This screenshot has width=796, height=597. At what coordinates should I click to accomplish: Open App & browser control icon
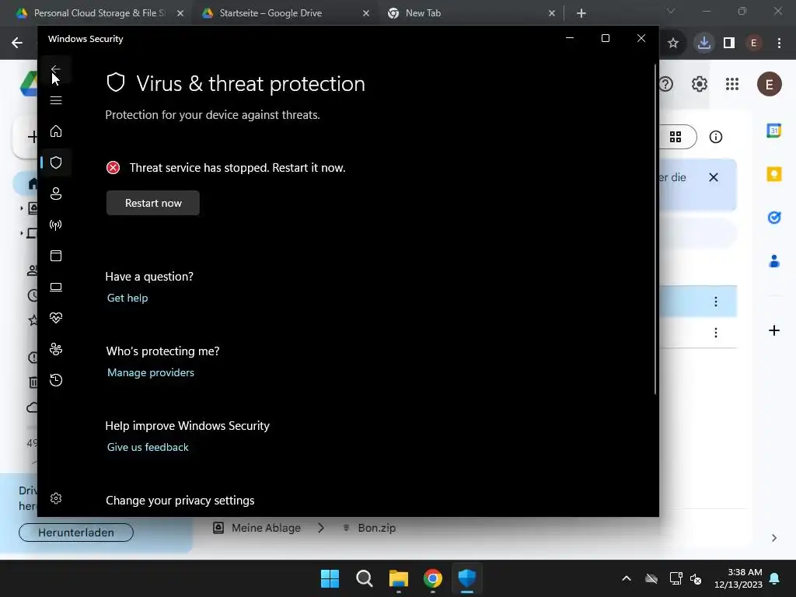(56, 256)
